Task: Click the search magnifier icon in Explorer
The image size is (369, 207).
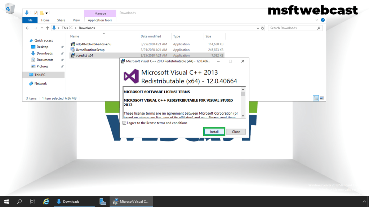Action: pos(319,28)
